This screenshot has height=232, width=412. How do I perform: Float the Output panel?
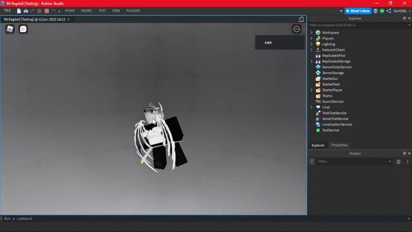(404, 153)
